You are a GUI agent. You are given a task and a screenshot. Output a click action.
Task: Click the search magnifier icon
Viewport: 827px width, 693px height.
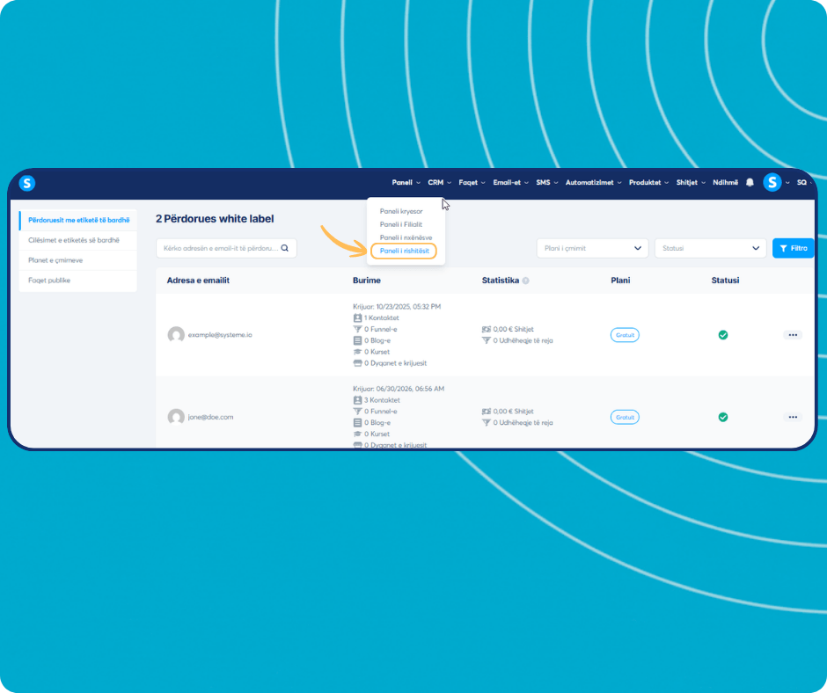tap(285, 248)
